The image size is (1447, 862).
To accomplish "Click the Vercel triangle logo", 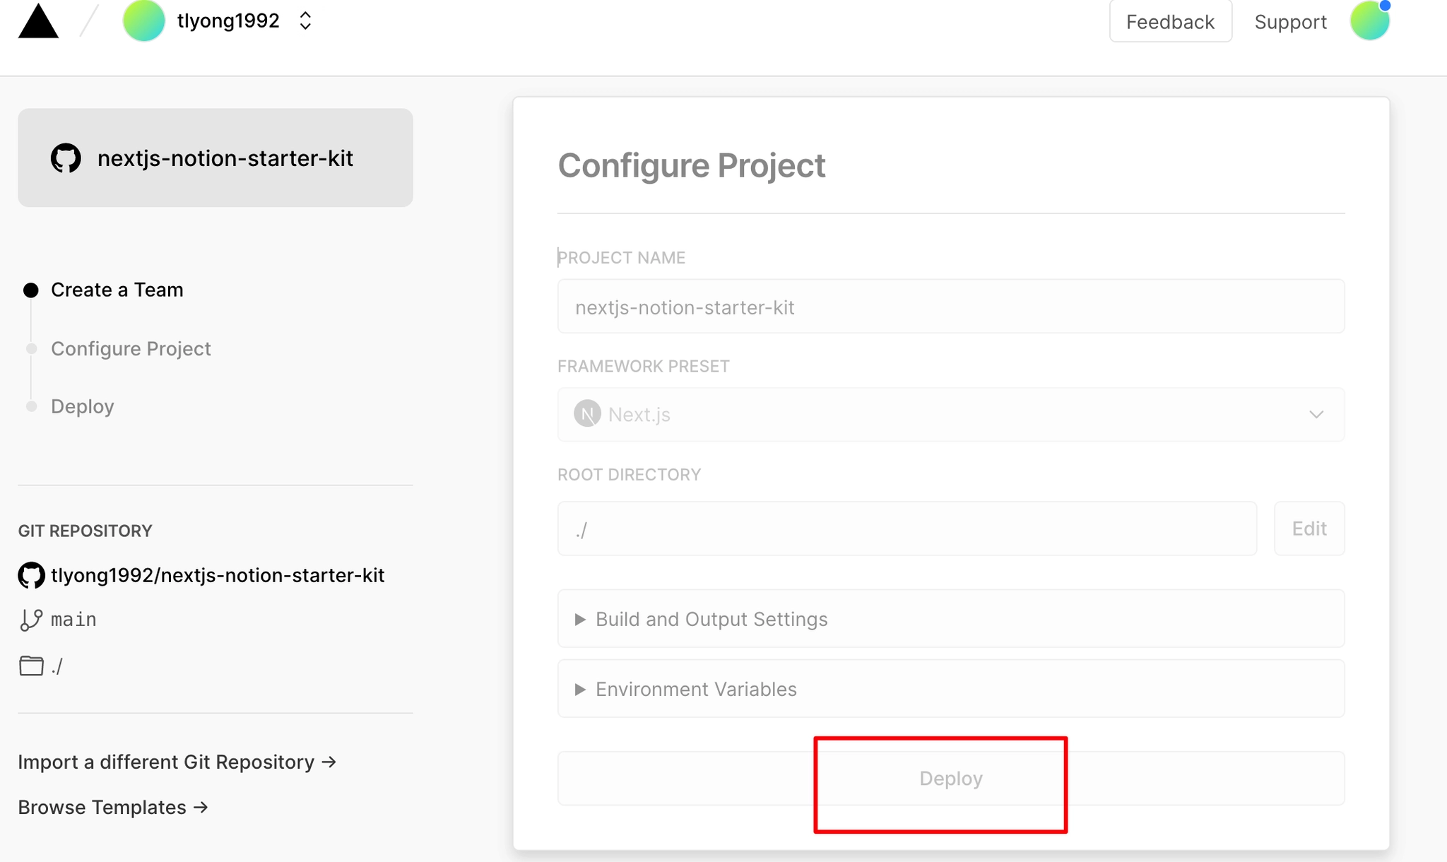I will [x=38, y=20].
